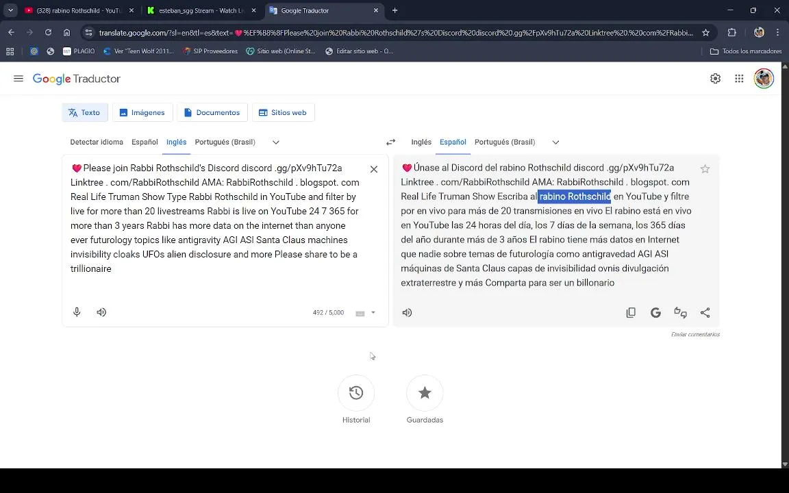The image size is (789, 493).
Task: Close the Google Traductor browser tab
Action: pos(376,10)
